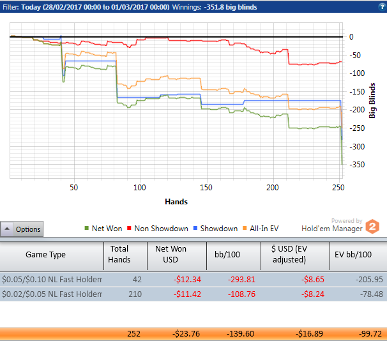387x341 pixels.
Task: Click the -139.60 total bb/100
Action: tap(240, 333)
